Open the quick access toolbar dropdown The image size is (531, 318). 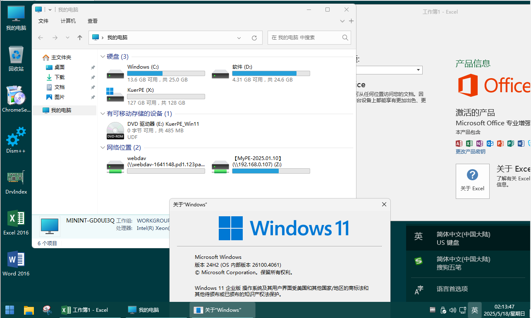click(x=50, y=10)
